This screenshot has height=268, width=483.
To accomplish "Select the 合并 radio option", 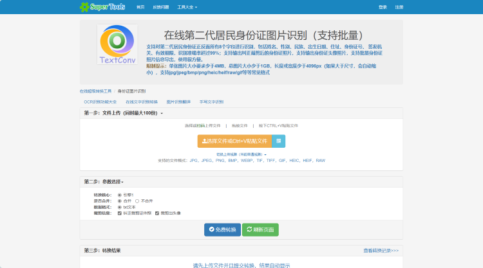I will point(119,201).
